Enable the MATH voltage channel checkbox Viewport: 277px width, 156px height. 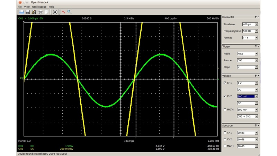click(x=225, y=110)
